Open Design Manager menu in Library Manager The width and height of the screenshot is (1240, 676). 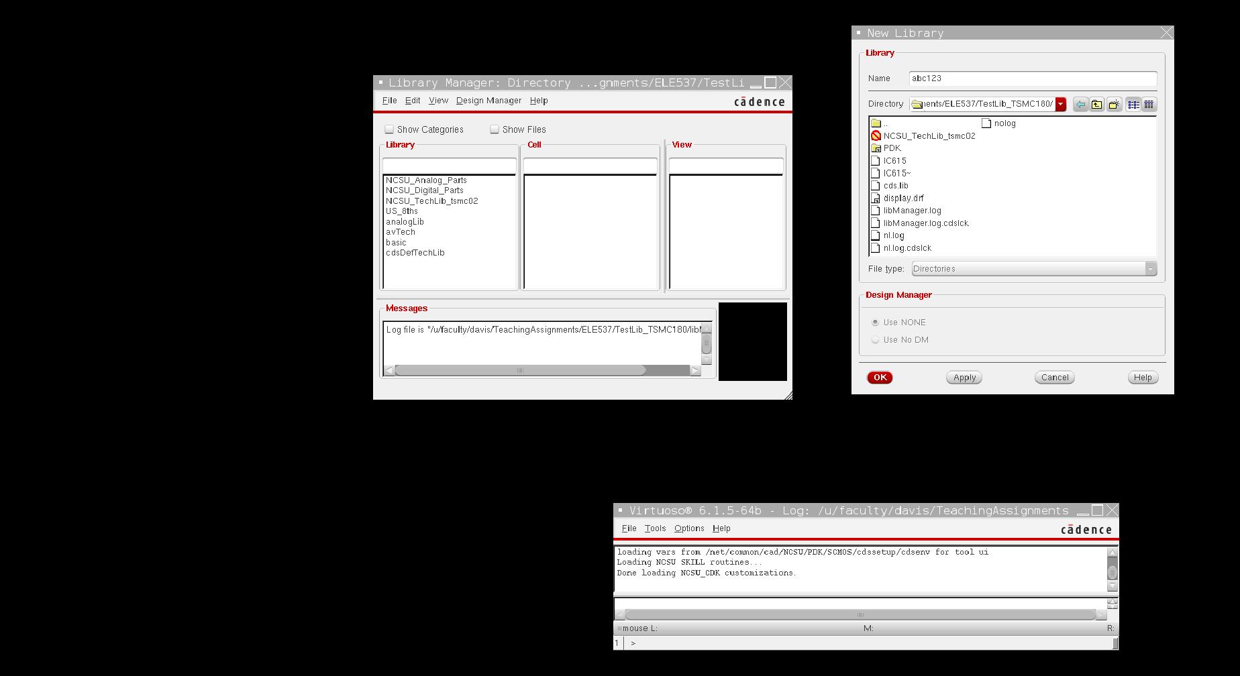[x=488, y=101]
